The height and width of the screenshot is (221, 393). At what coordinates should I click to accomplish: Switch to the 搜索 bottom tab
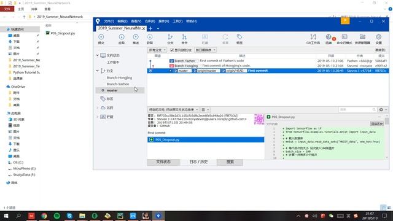[230, 162]
